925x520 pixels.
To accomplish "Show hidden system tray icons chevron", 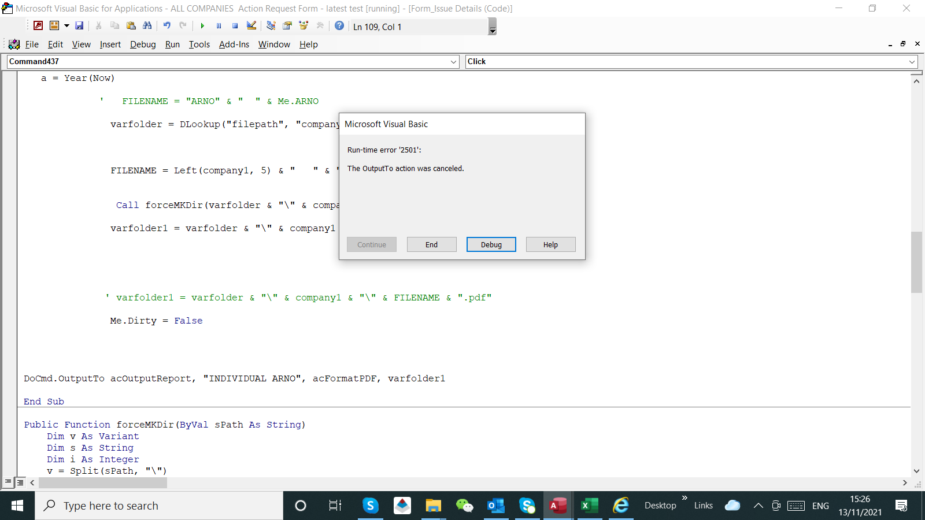I will point(758,506).
